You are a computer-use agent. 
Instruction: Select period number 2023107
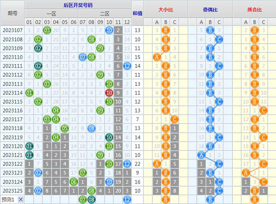tap(13, 30)
